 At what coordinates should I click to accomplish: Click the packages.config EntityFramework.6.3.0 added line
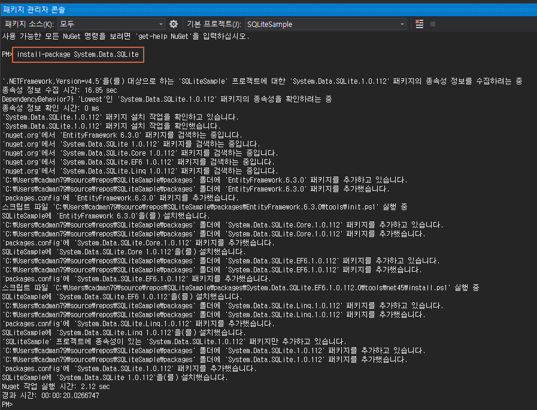tap(120, 198)
